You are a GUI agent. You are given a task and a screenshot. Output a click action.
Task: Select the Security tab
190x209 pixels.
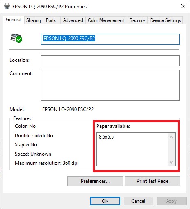137,20
